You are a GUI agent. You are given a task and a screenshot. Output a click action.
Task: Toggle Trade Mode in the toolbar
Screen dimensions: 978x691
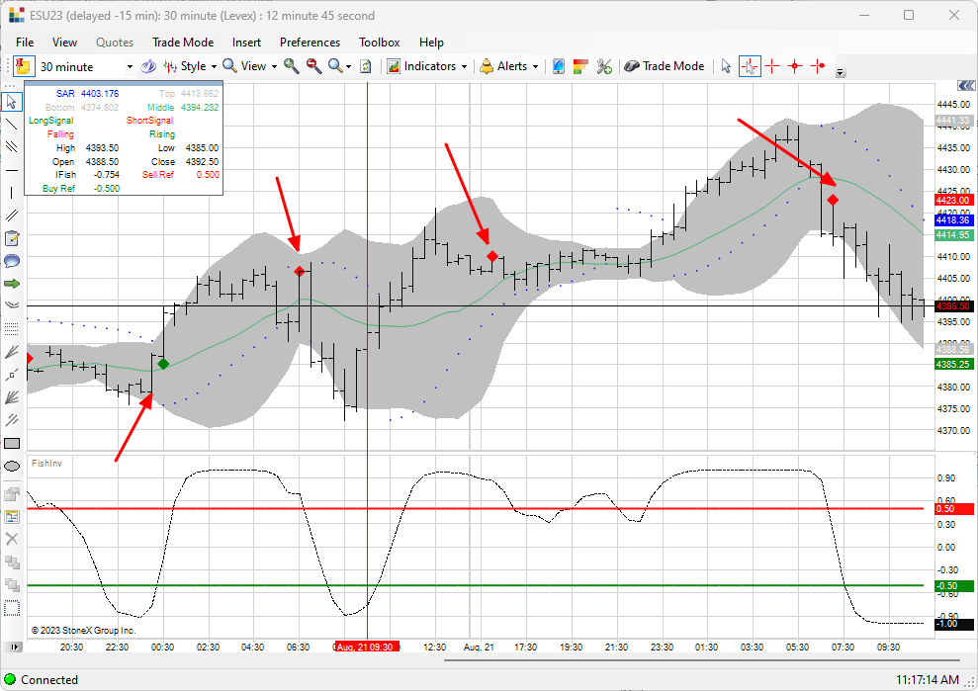point(664,66)
